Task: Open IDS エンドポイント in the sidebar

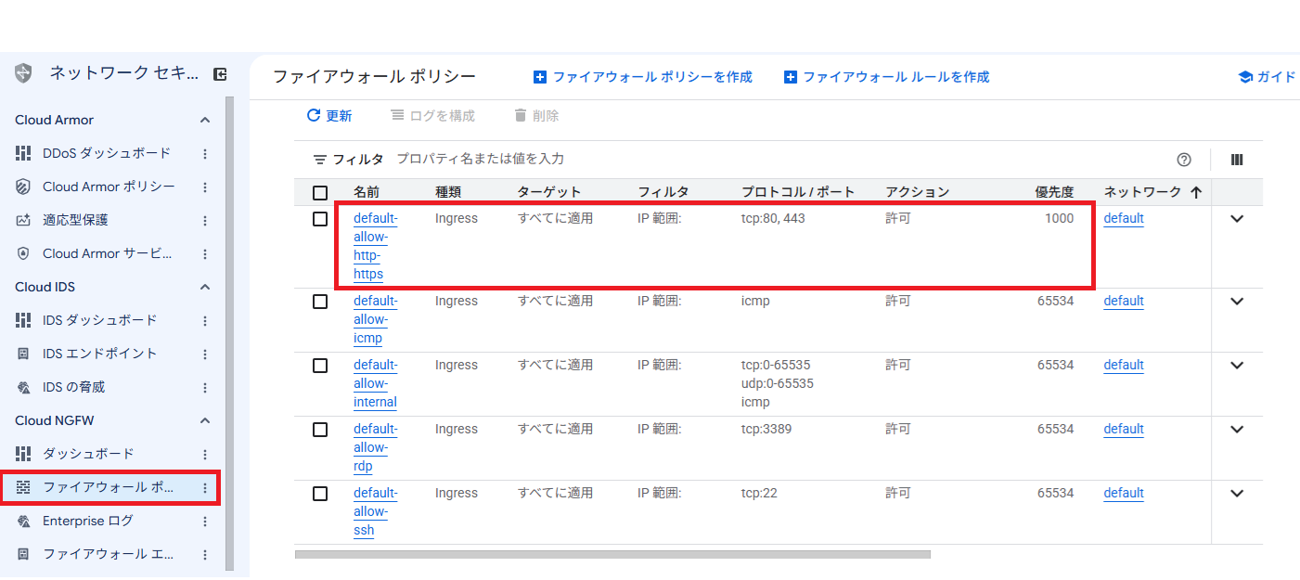Action: pyautogui.click(x=100, y=354)
